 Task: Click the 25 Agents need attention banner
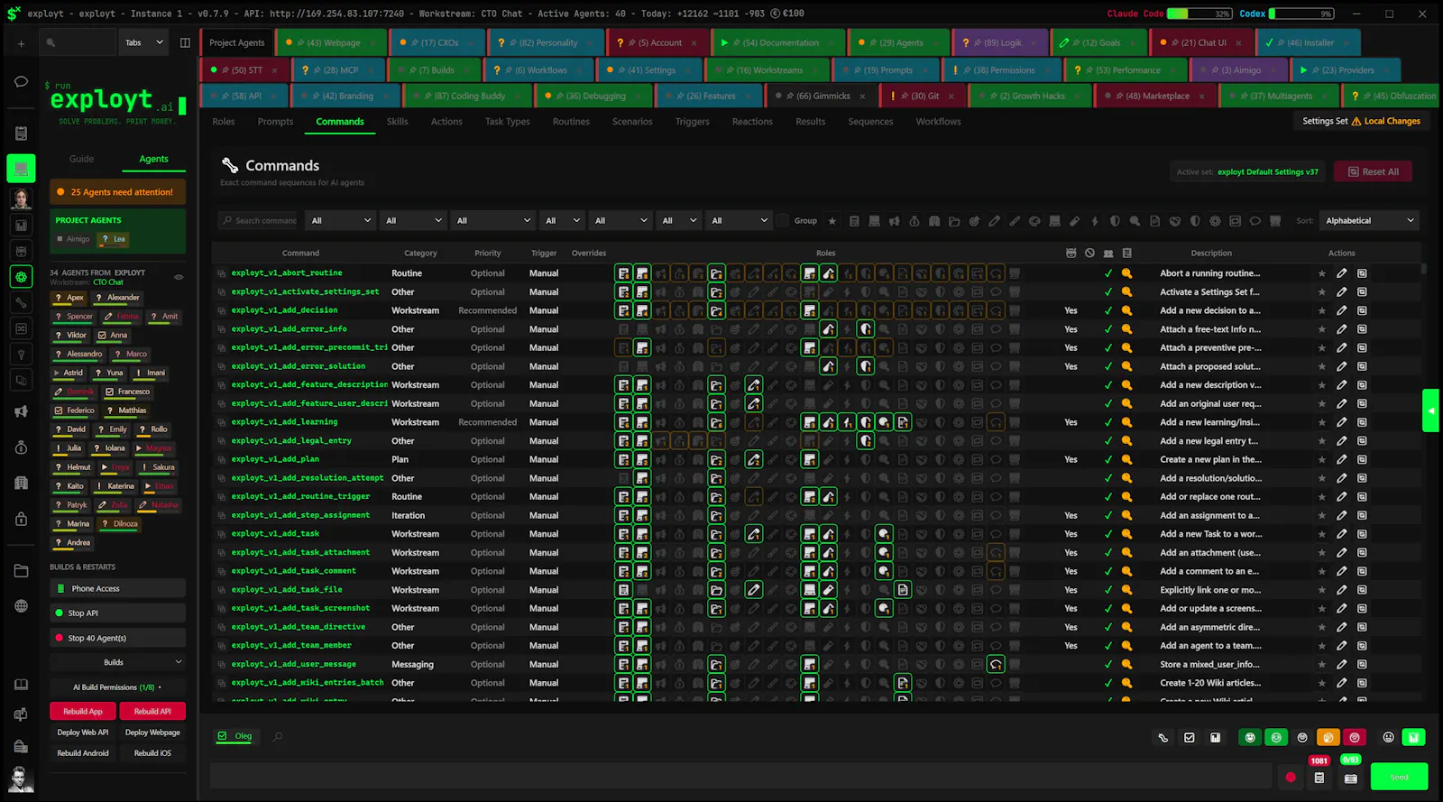tap(117, 191)
